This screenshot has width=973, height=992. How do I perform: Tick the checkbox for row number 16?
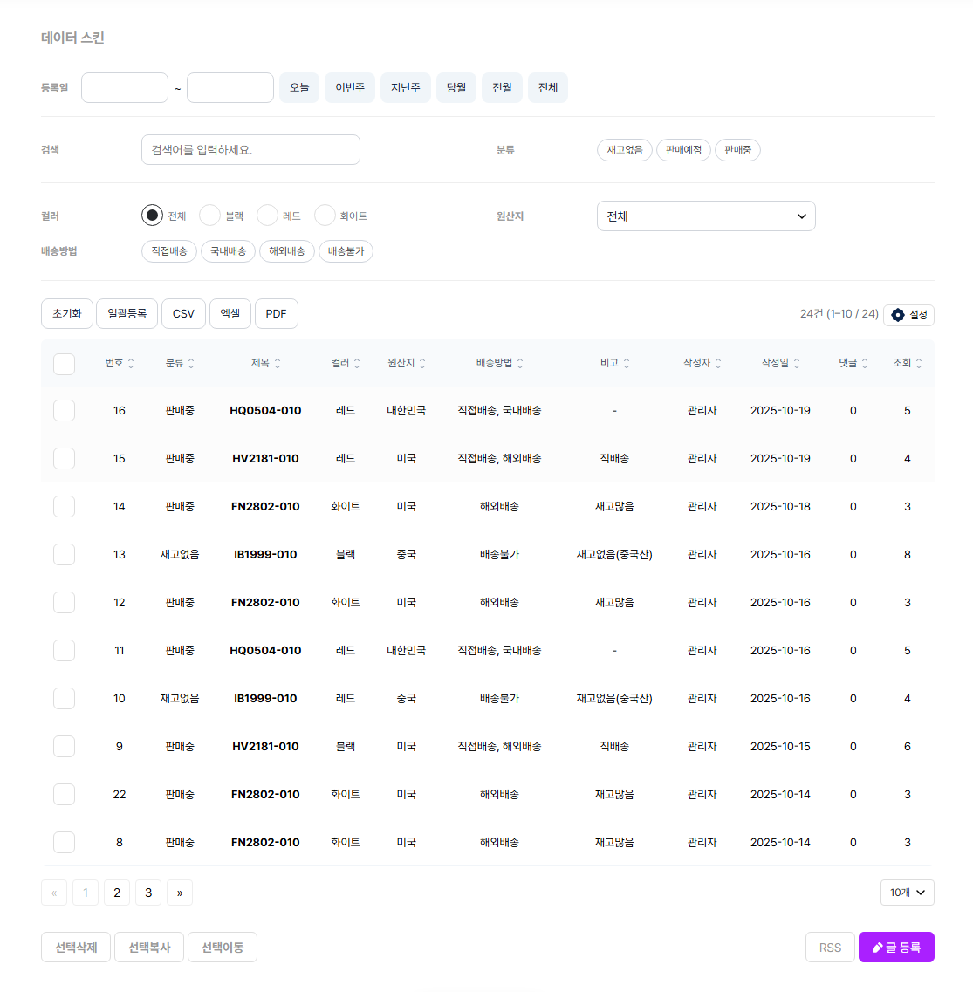(65, 411)
